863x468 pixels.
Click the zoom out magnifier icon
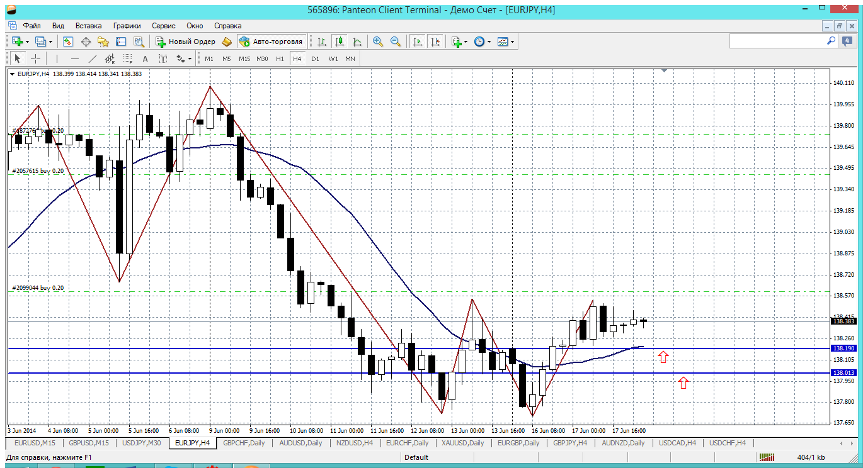coord(396,42)
